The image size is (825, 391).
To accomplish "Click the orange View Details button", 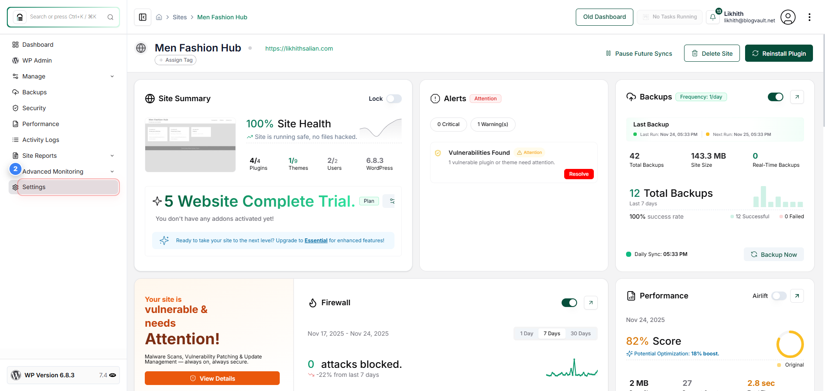I will click(x=212, y=378).
